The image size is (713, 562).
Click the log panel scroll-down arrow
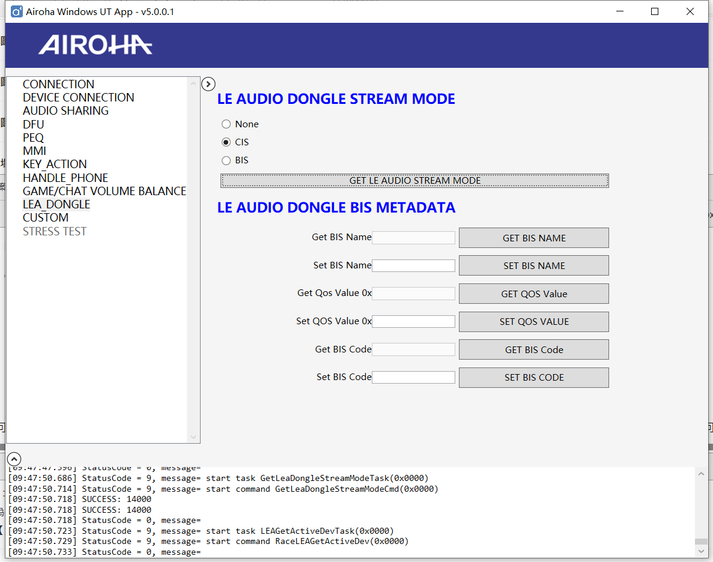(x=701, y=551)
